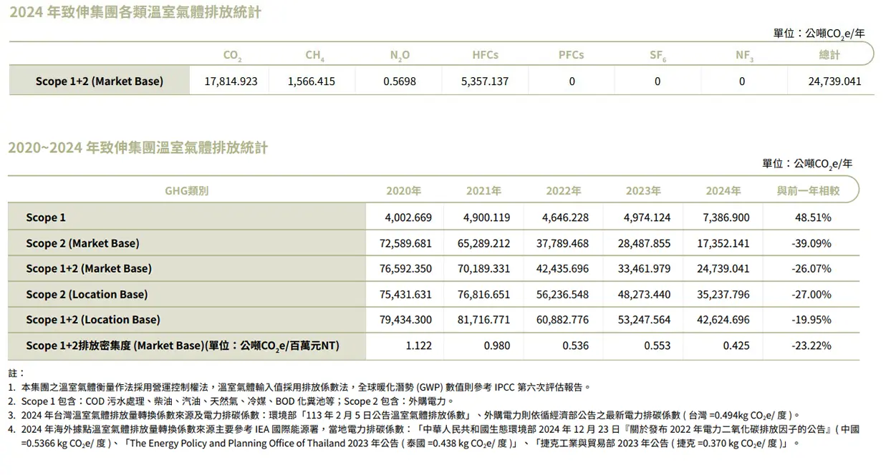Click the 2024 intensity value 0.425
886x475 pixels.
(736, 346)
